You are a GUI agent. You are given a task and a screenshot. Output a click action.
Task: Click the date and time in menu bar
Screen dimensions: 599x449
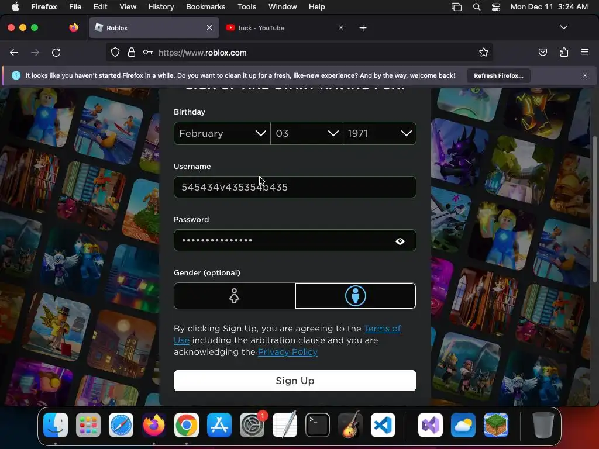549,7
